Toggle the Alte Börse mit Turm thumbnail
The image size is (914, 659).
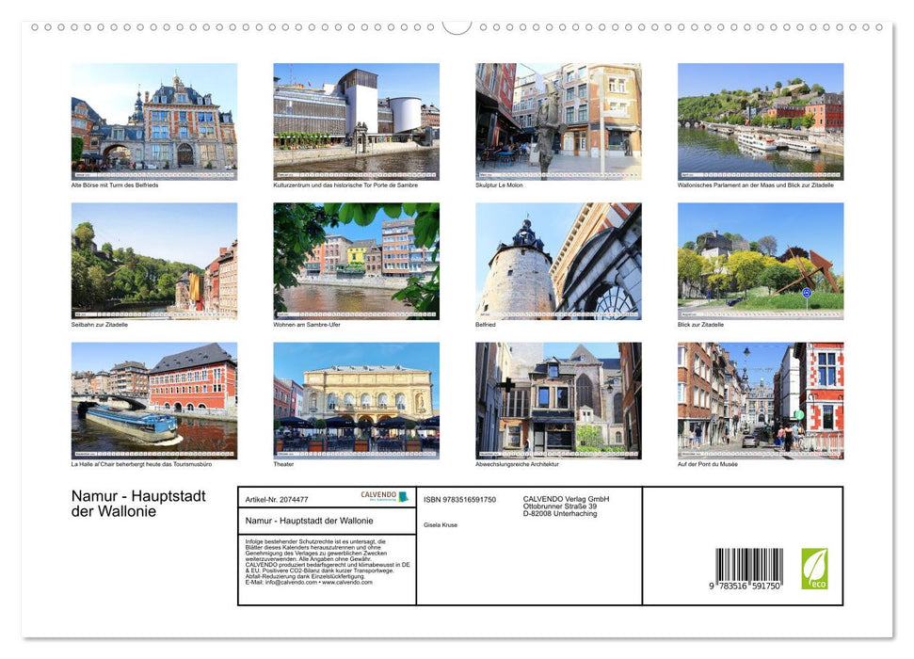pos(152,121)
